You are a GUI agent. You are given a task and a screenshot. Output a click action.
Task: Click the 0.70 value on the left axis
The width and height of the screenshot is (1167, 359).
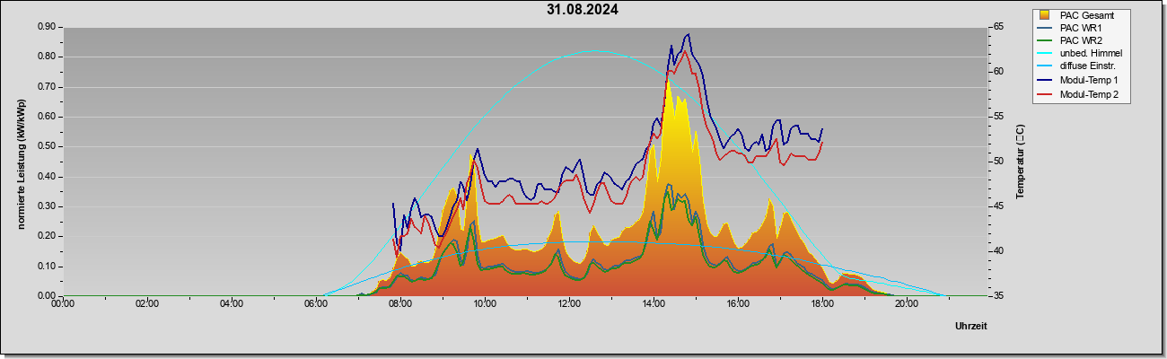47,87
